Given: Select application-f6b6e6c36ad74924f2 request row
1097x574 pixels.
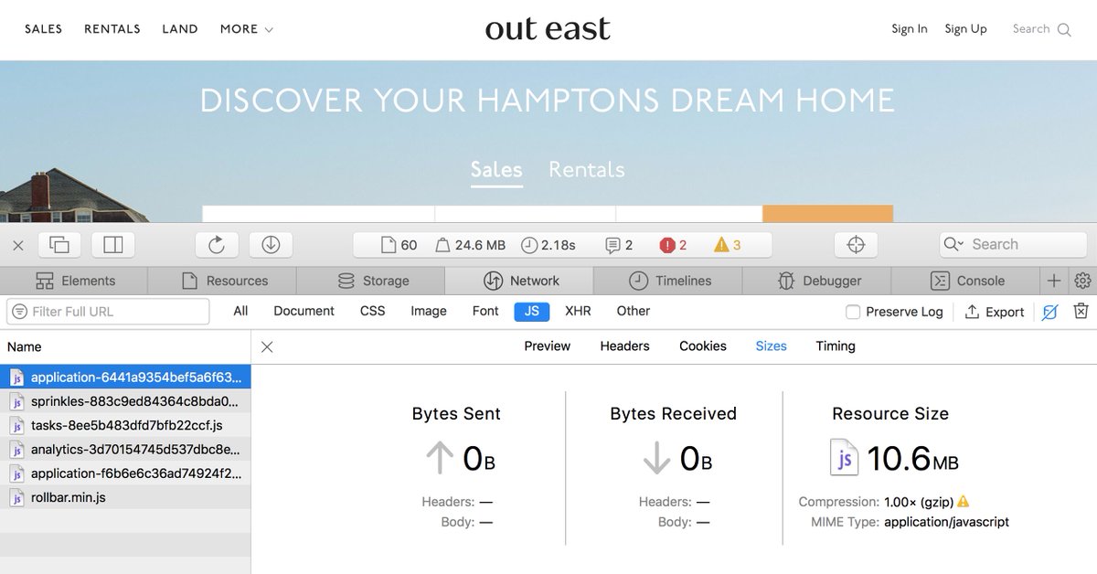Looking at the screenshot, I should 125,473.
